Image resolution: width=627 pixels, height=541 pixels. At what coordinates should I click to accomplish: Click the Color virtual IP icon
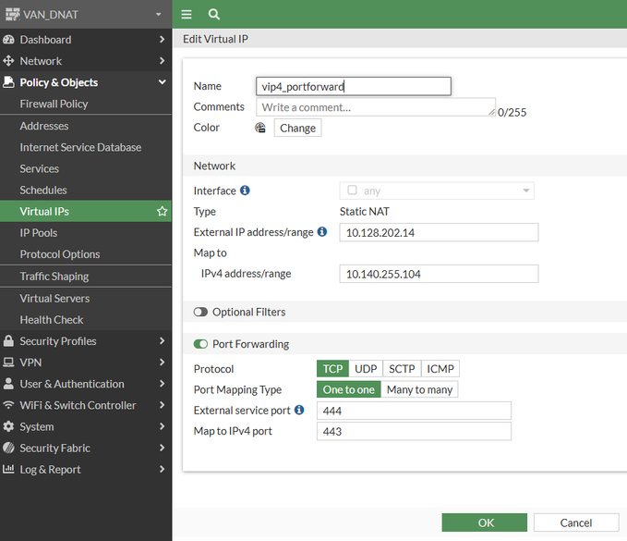(x=260, y=128)
